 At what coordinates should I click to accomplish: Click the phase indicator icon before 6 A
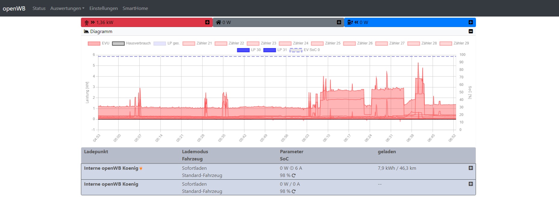[x=292, y=168]
